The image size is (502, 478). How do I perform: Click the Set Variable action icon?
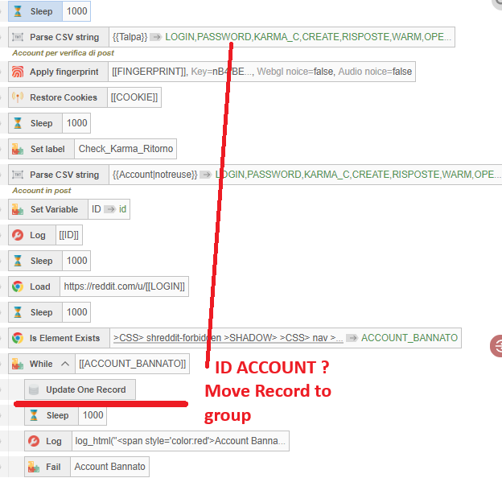click(18, 209)
